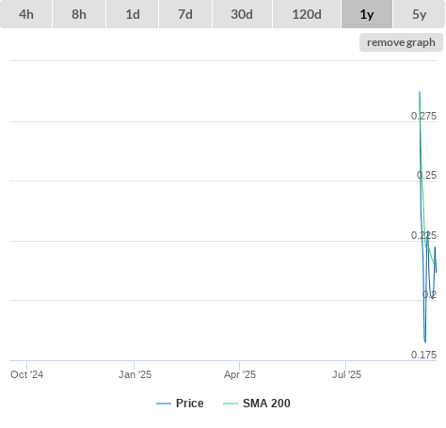Click the blue Price legend line marker

coord(164,404)
